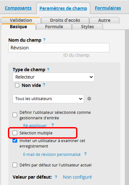
Task: Click help icon next to Ré-appliquer
Action: 53,125
